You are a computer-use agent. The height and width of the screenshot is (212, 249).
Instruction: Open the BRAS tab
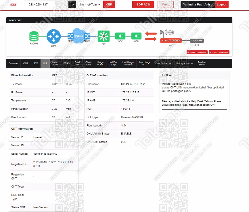(x=66, y=63)
